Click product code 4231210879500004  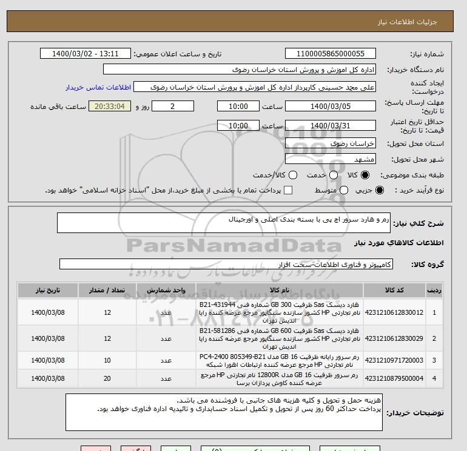[x=394, y=378]
